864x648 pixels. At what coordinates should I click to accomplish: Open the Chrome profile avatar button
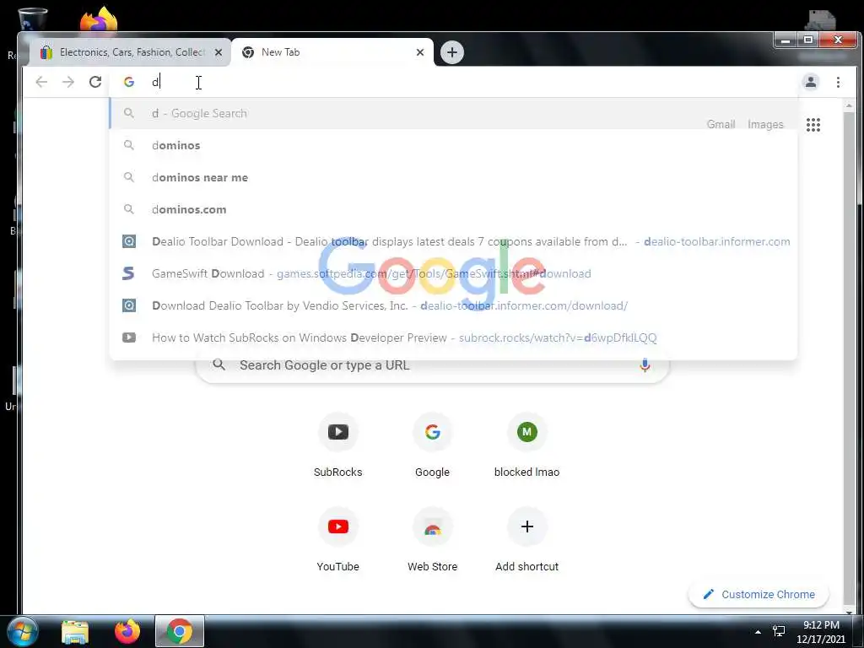pos(811,82)
